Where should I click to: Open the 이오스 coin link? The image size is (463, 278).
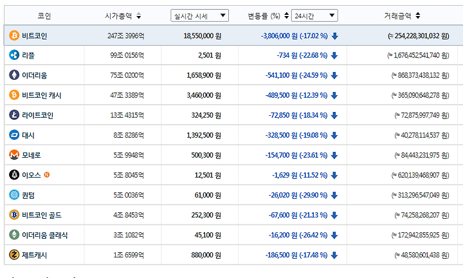(x=32, y=175)
